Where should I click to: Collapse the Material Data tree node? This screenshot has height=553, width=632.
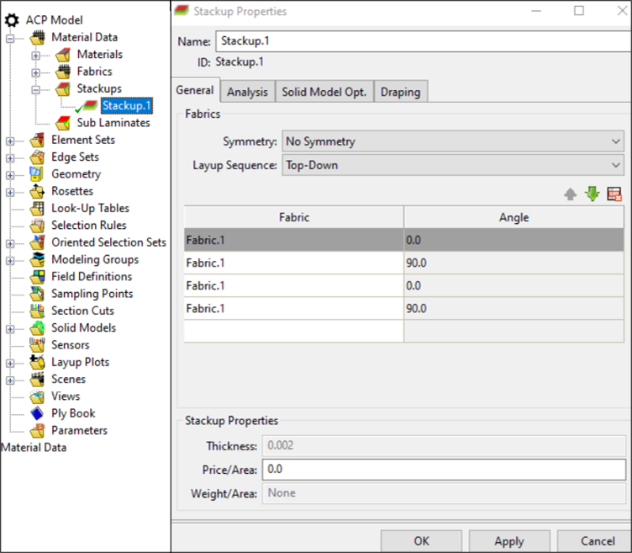pyautogui.click(x=10, y=39)
